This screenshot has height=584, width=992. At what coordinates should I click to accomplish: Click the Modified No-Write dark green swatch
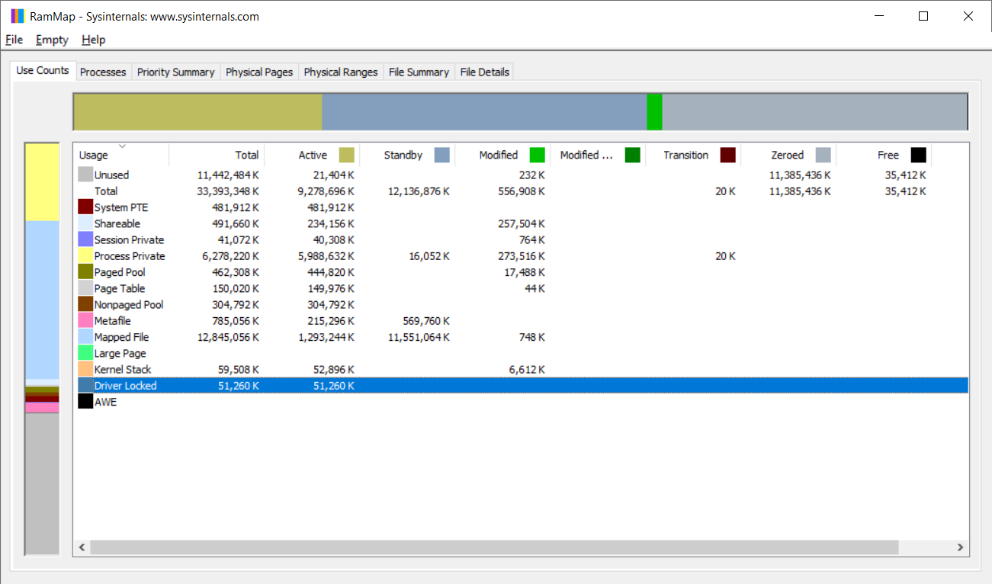pos(633,155)
